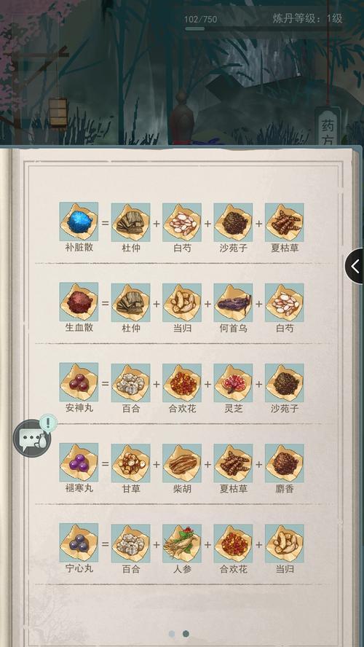Switch to the first page dot
364x647 pixels.
(x=172, y=633)
